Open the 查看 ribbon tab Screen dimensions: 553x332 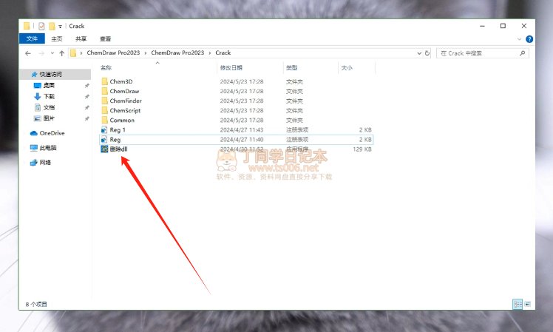coord(105,38)
